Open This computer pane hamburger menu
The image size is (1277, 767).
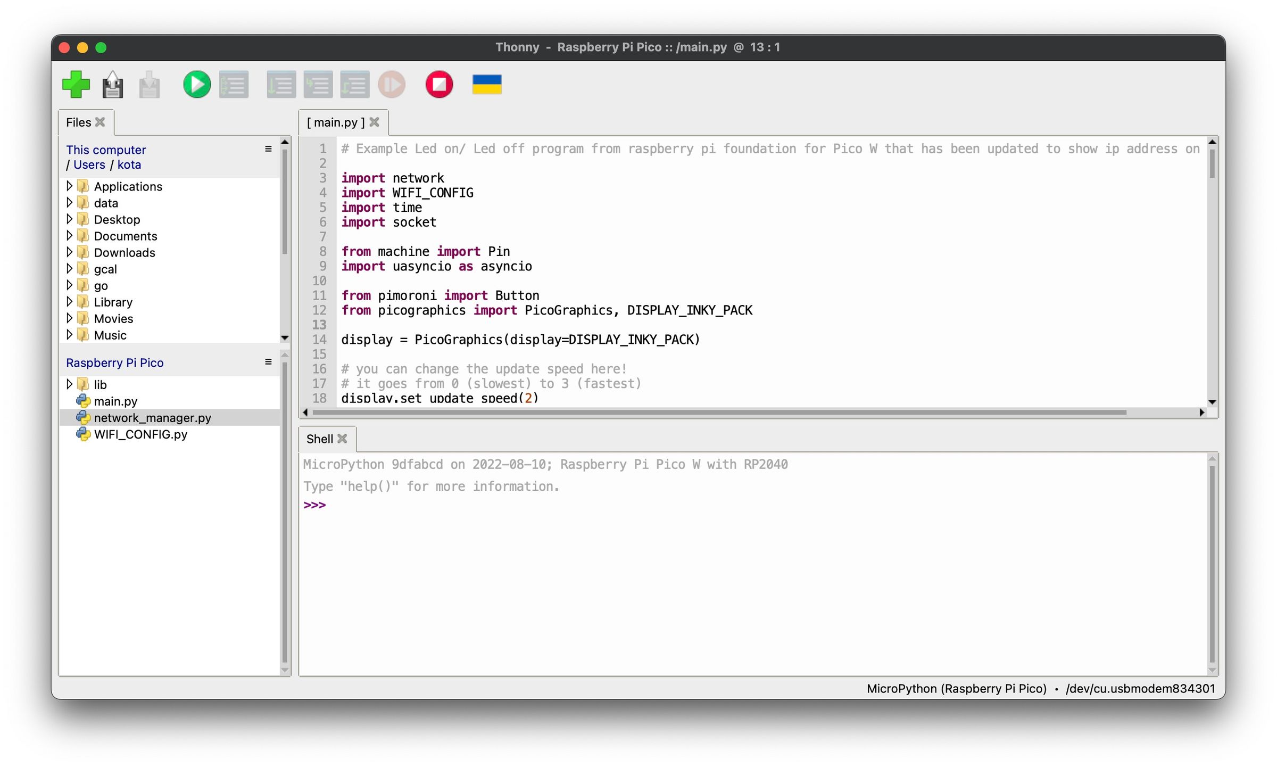(268, 149)
